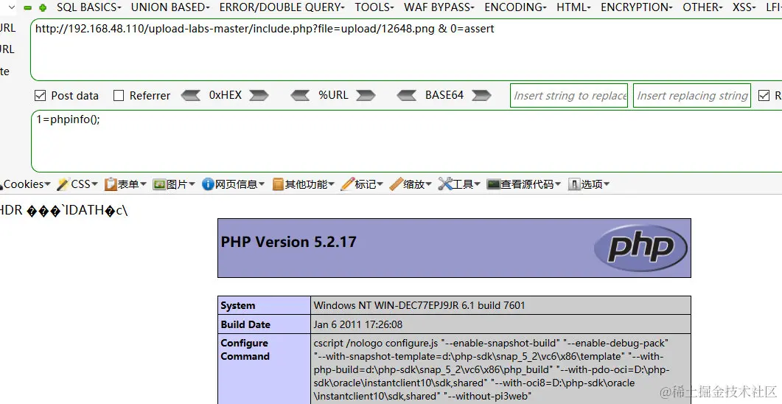Click the PHP logo image
Viewport: 782px width, 404px height.
[641, 248]
